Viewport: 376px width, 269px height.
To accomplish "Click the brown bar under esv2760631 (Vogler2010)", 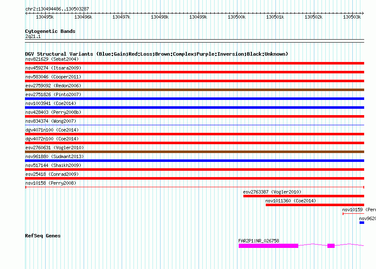I will [194, 152].
